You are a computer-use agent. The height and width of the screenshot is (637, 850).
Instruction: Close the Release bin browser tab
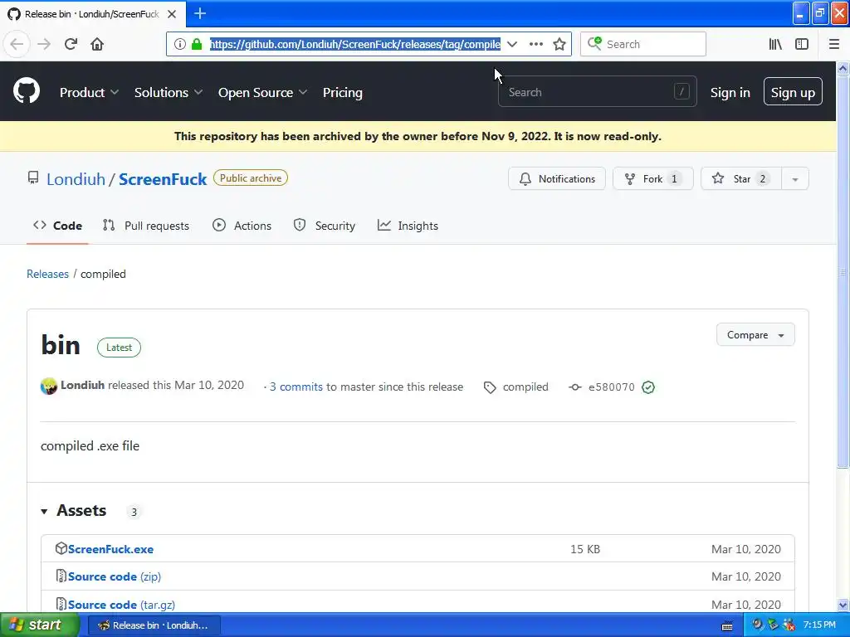[x=172, y=14]
